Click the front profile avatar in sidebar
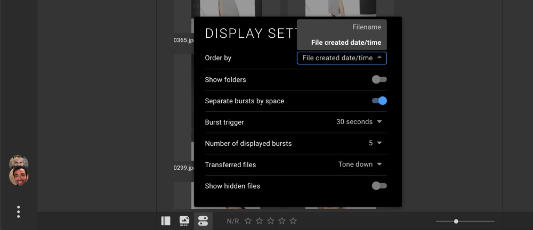This screenshot has width=533, height=230. (19, 176)
